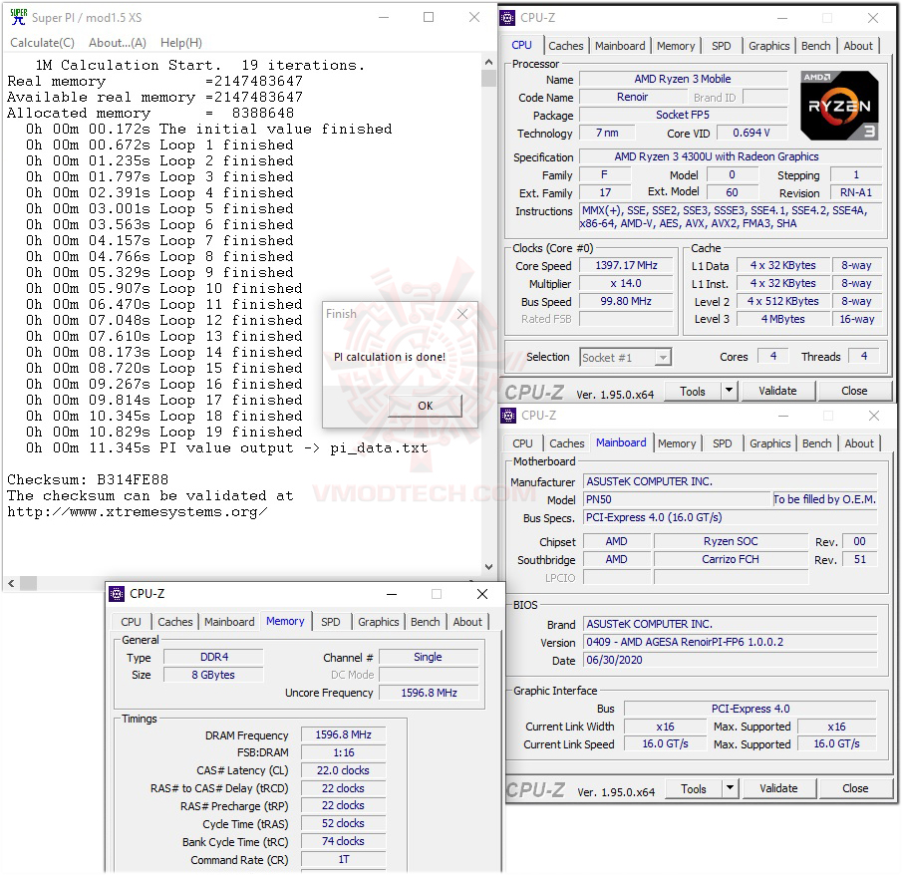The width and height of the screenshot is (902, 875).
Task: Click the CPU-Z icon in Mainboard window title
Action: pos(508,416)
